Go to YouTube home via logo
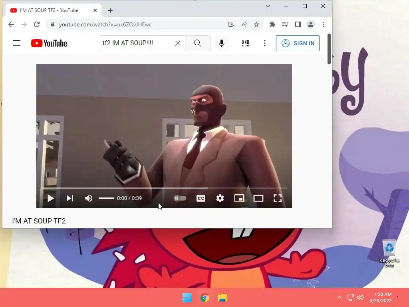This screenshot has height=307, width=409. (49, 43)
